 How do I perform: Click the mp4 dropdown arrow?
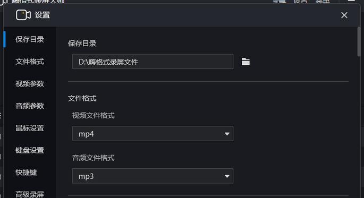pos(227,134)
